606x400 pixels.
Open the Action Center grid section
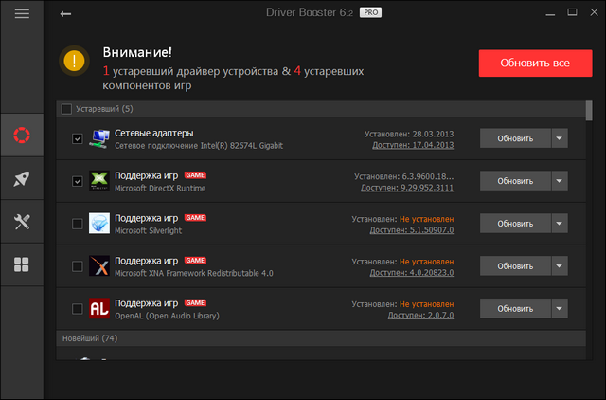pos(22,264)
